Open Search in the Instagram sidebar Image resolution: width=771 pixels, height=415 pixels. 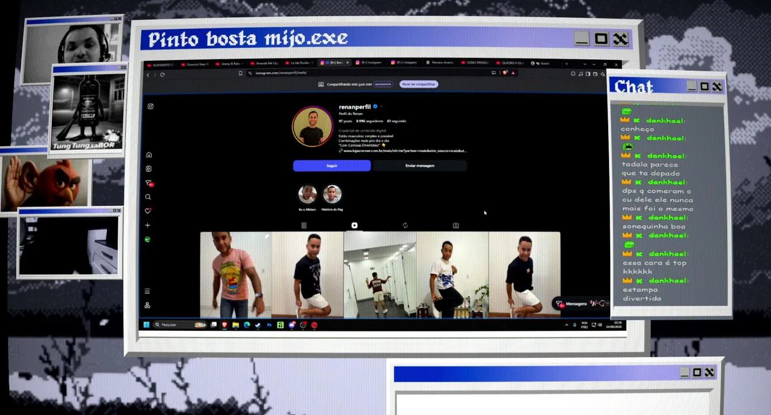click(x=148, y=197)
